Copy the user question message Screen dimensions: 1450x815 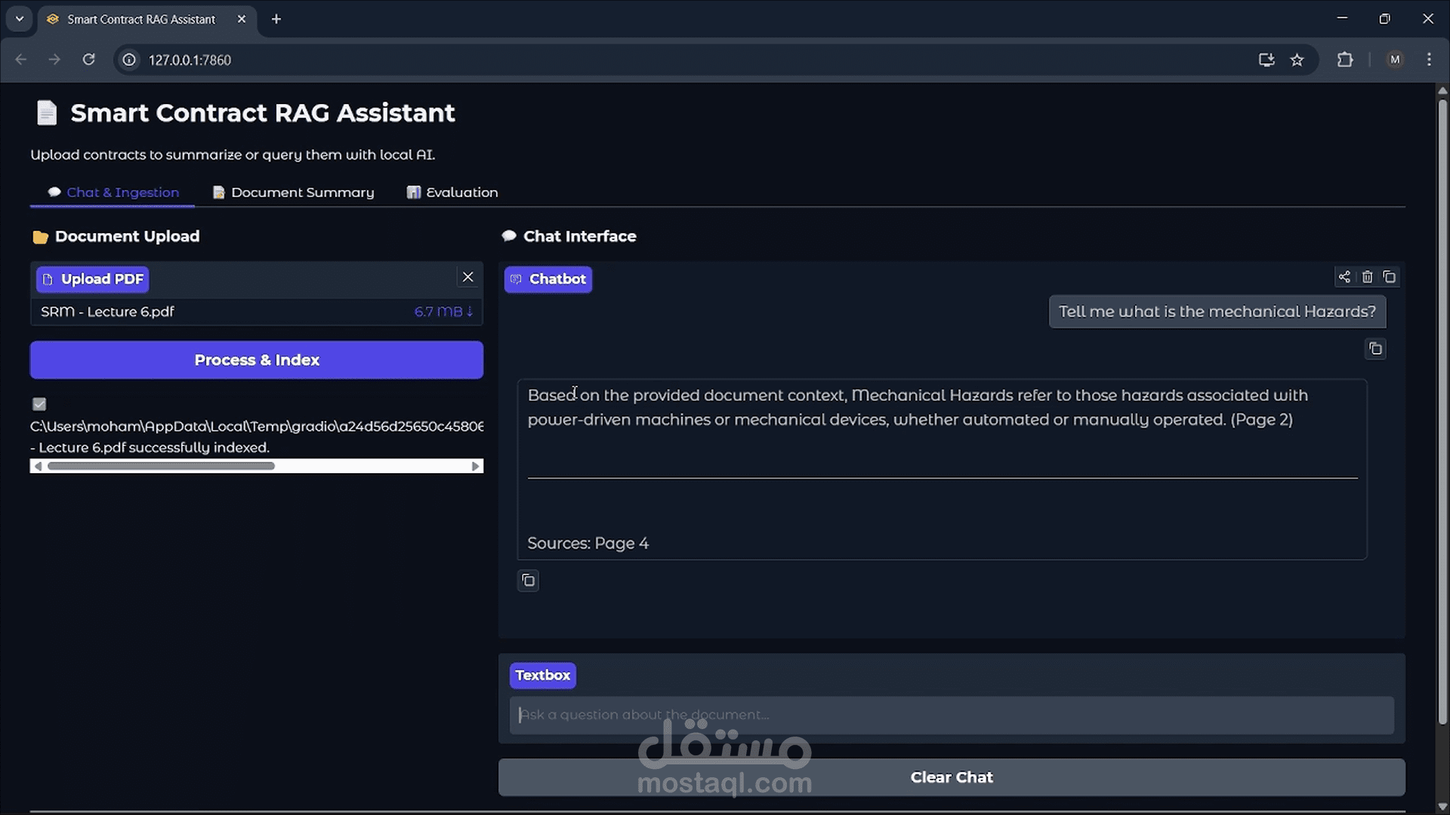(x=1375, y=349)
